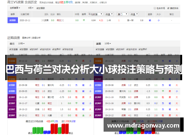
Task: Click the 1.49 odds value
Action: 109,20
